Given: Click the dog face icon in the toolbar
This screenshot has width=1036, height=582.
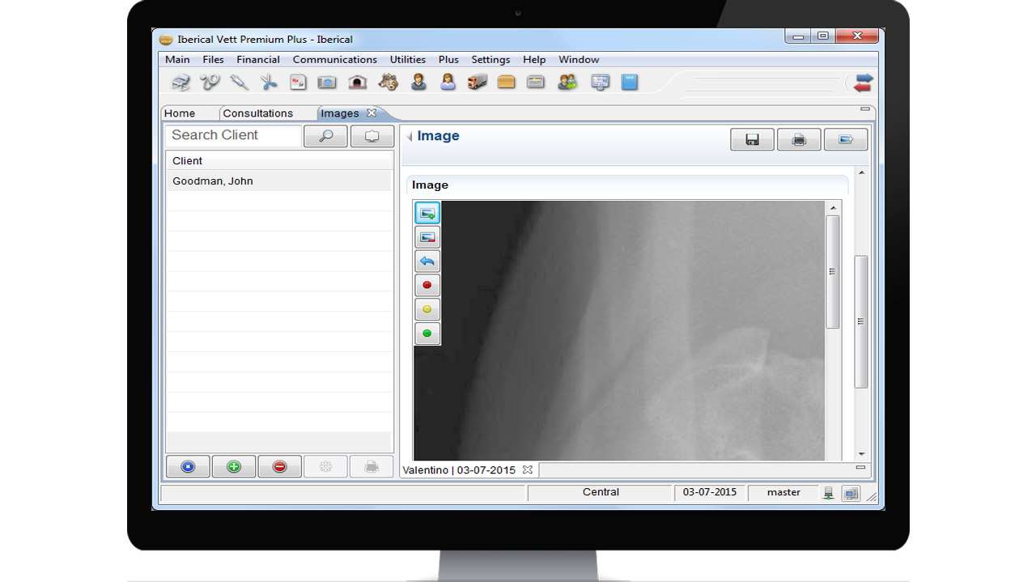Looking at the screenshot, I should (x=388, y=82).
